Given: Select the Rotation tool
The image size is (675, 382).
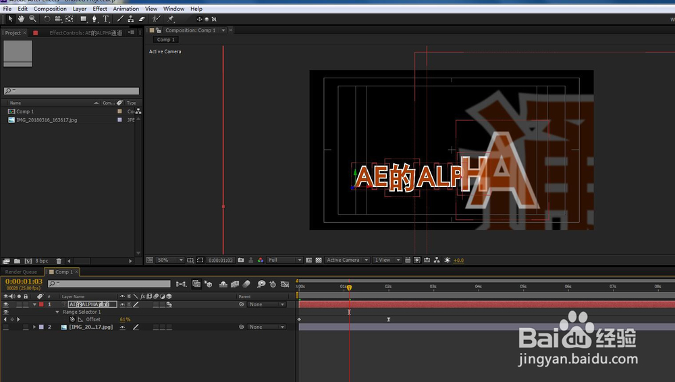Looking at the screenshot, I should [x=47, y=19].
